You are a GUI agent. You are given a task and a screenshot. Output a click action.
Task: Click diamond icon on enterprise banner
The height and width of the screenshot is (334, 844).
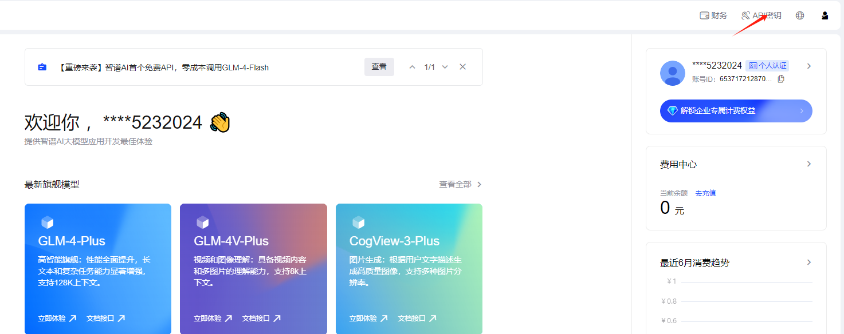pyautogui.click(x=673, y=111)
